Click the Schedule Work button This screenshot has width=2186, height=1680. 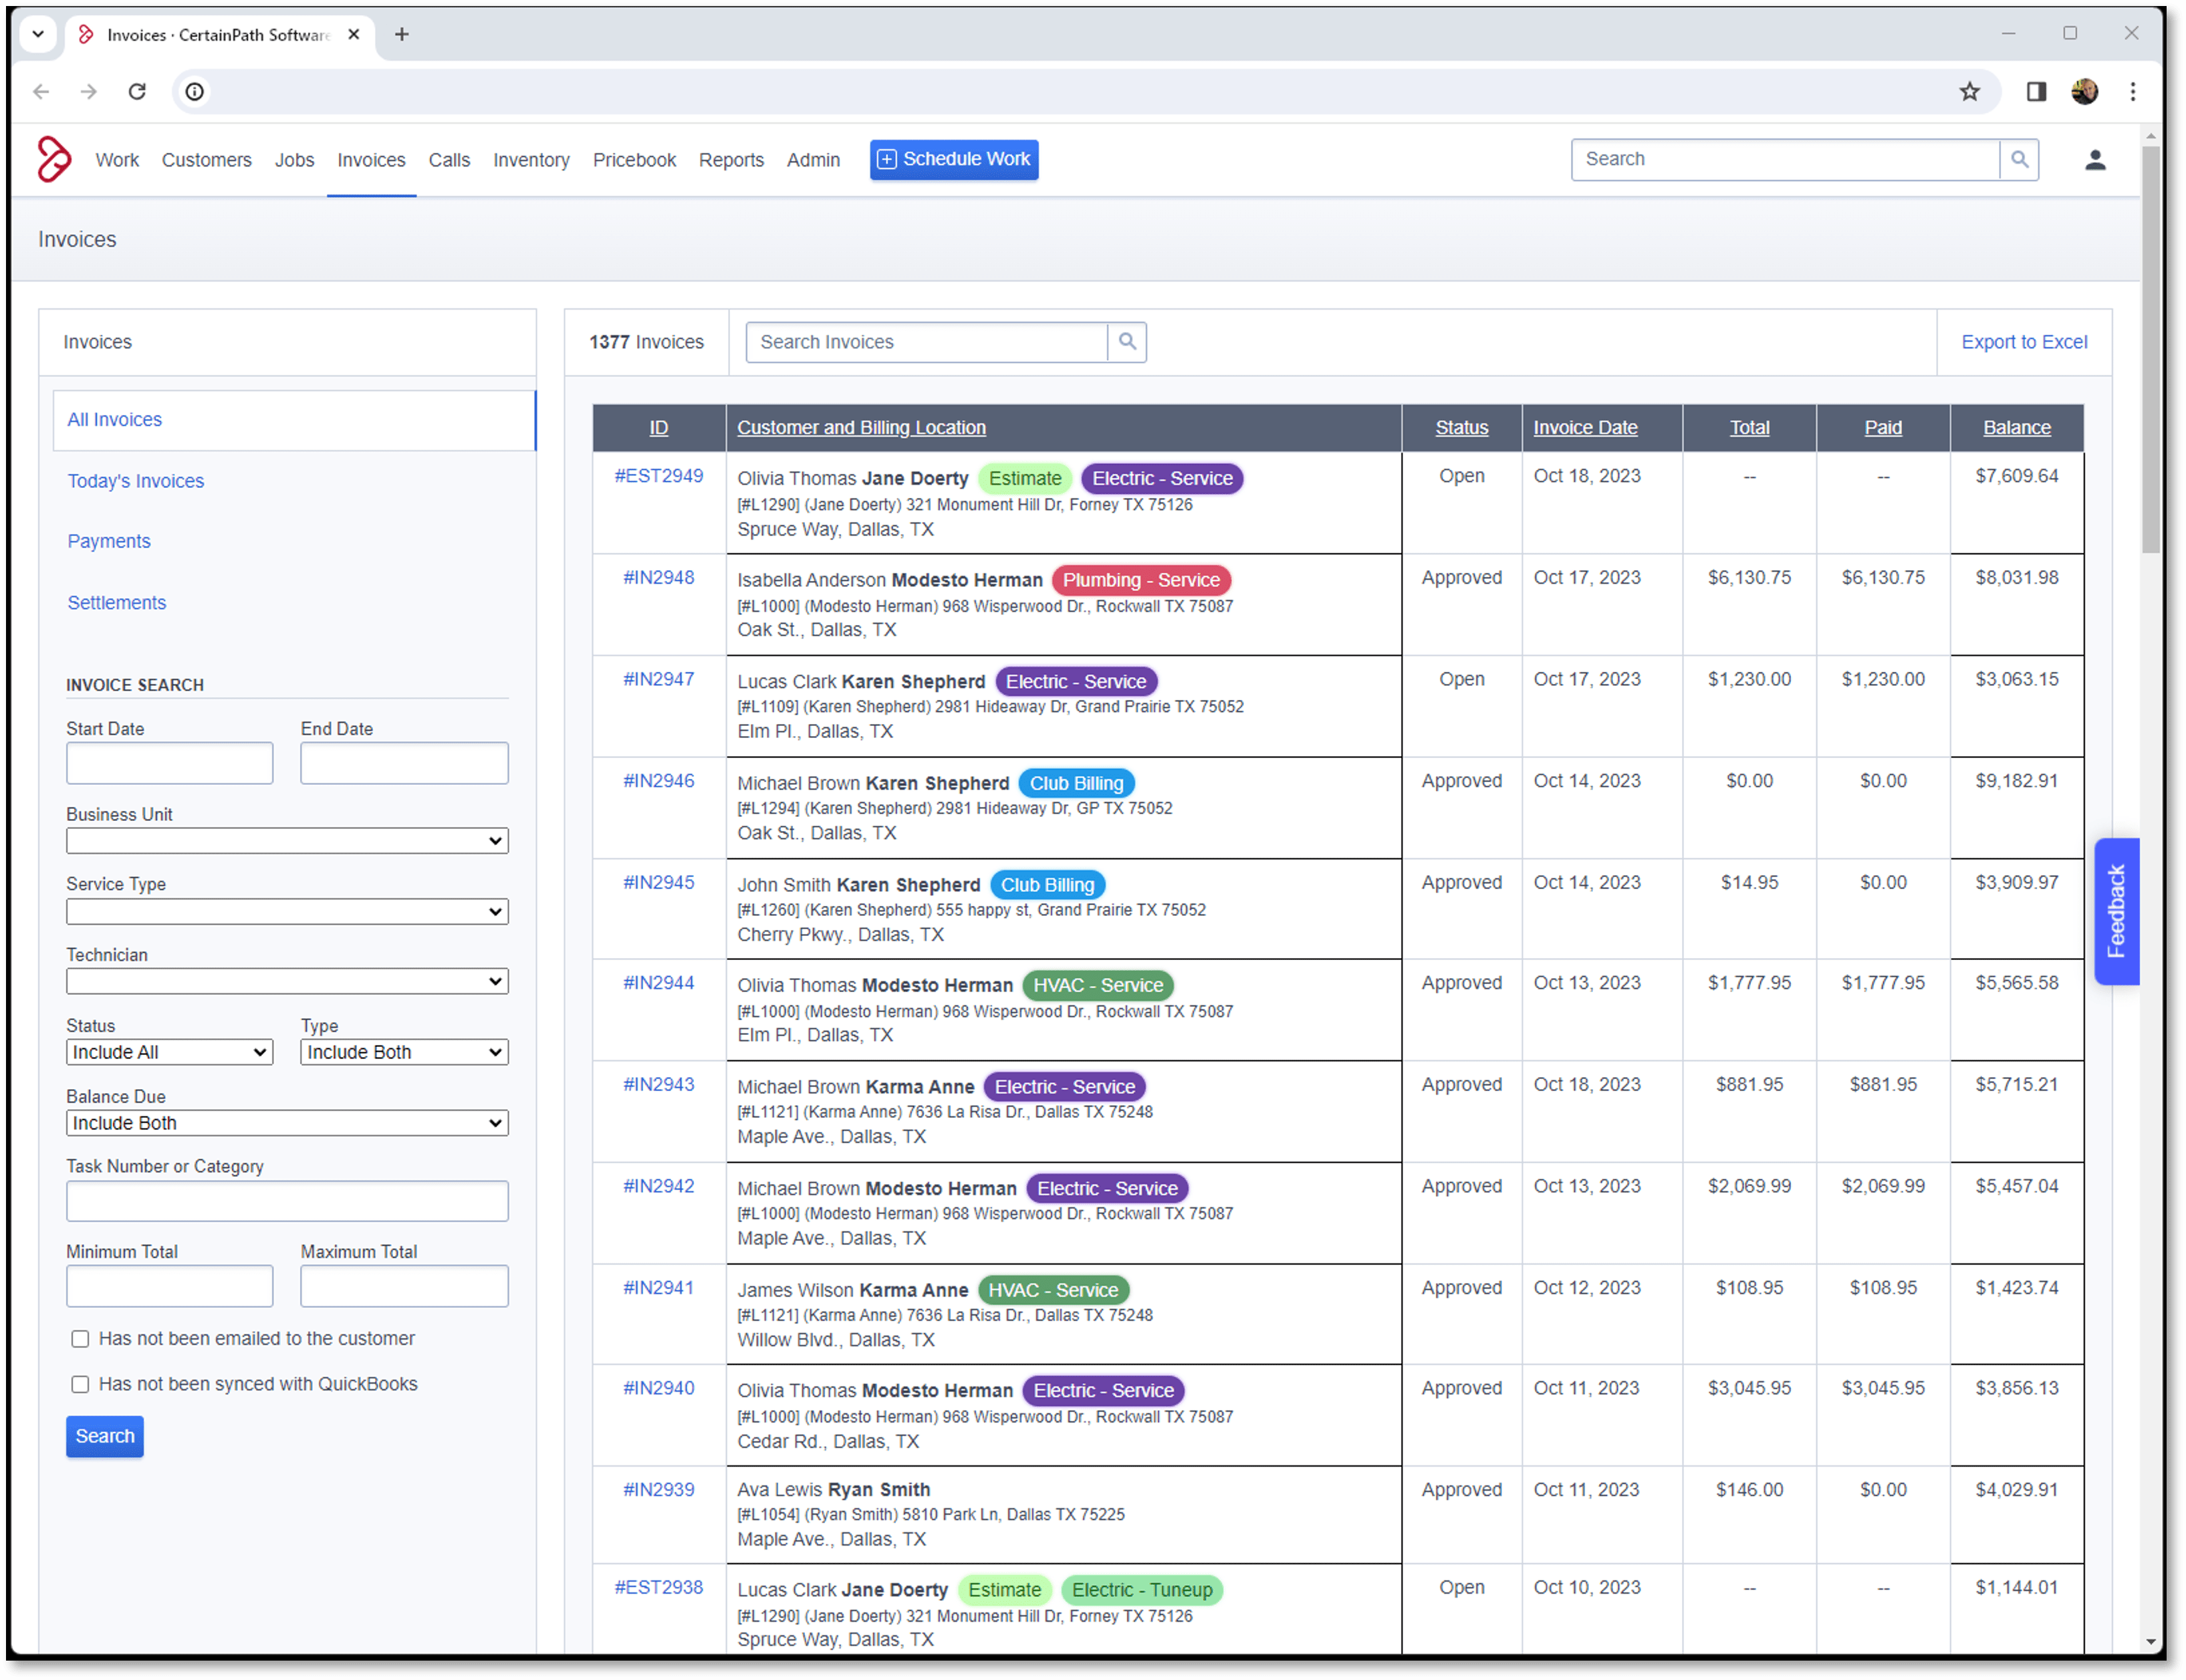pos(954,160)
